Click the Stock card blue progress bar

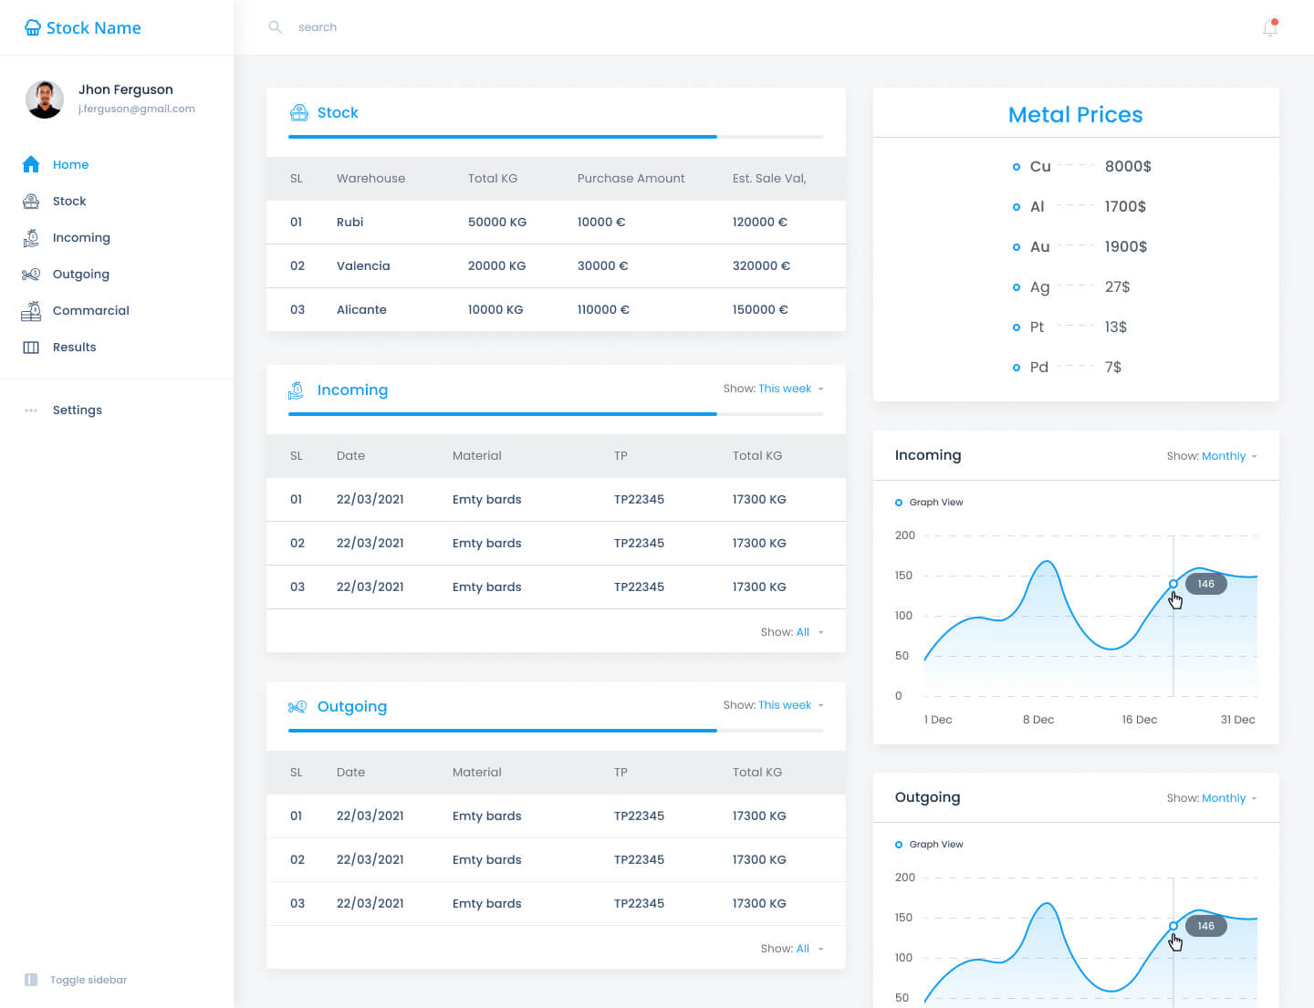click(503, 137)
